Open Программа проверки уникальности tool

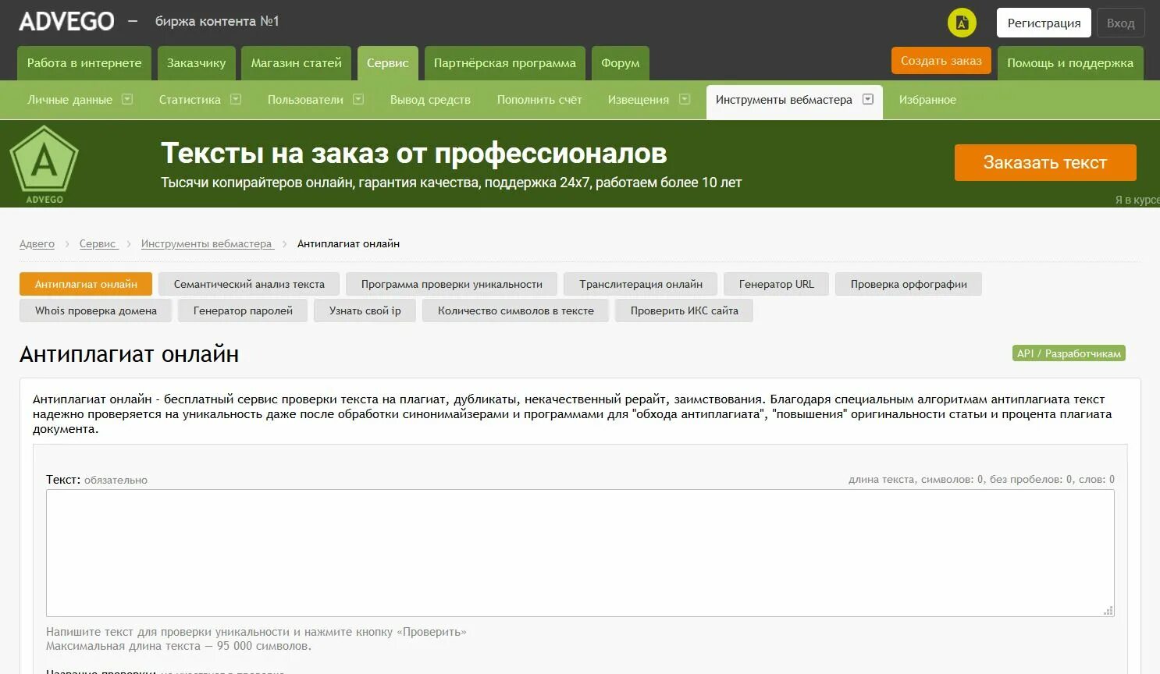[452, 284]
